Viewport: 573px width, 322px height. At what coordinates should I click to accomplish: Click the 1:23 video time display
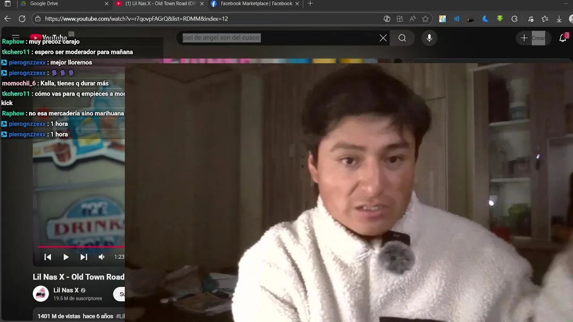pyautogui.click(x=119, y=257)
